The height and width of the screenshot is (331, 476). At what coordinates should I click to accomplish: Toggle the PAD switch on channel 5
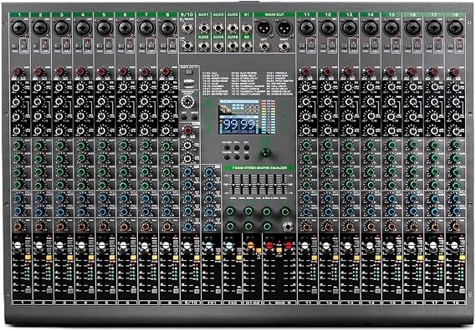tap(100, 46)
